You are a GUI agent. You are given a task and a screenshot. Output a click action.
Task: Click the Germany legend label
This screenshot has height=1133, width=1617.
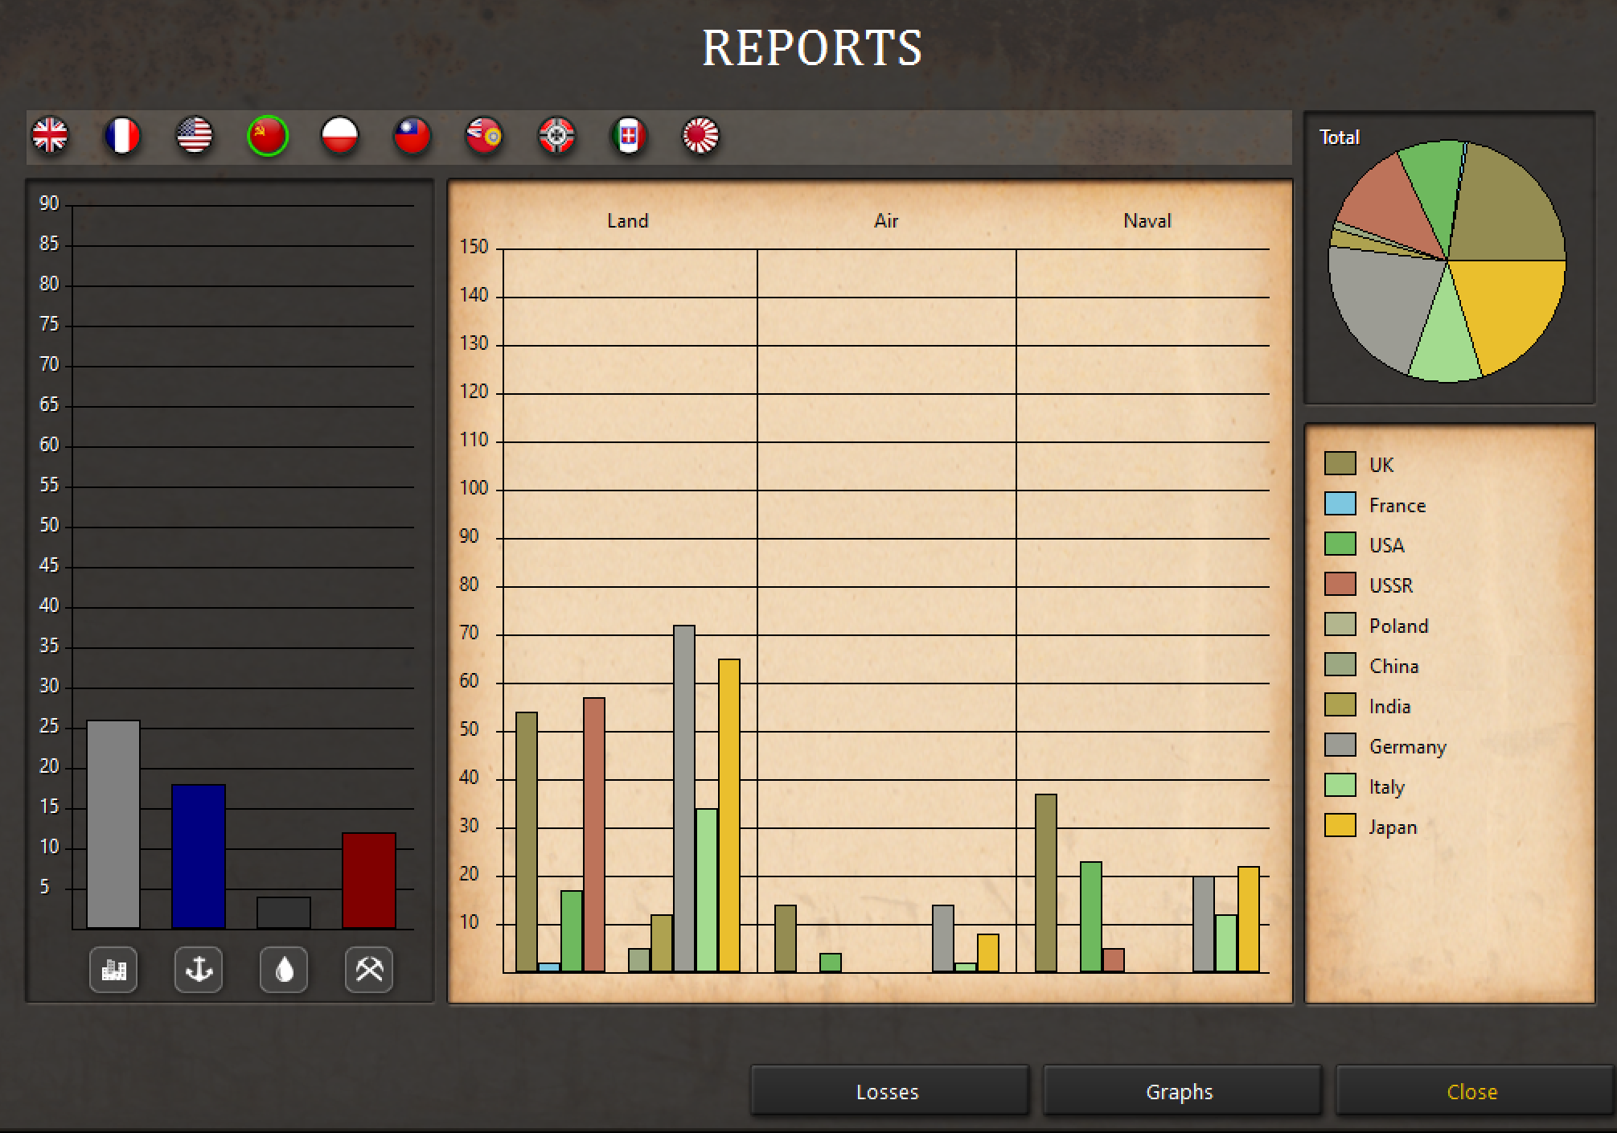(x=1408, y=747)
